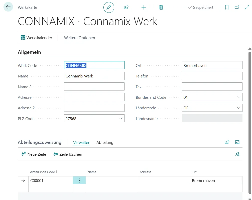
Task: Click the share icon in header
Action: pos(126,8)
